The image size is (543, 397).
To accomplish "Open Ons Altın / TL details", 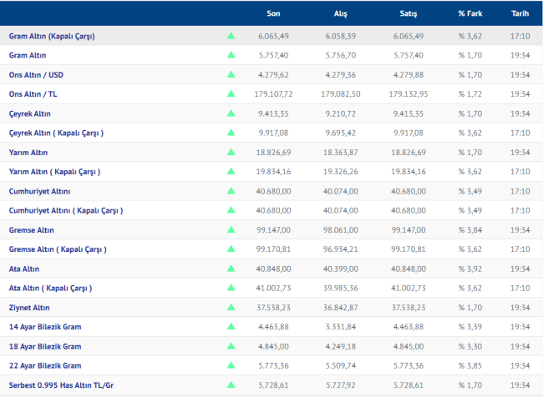I will [x=34, y=94].
